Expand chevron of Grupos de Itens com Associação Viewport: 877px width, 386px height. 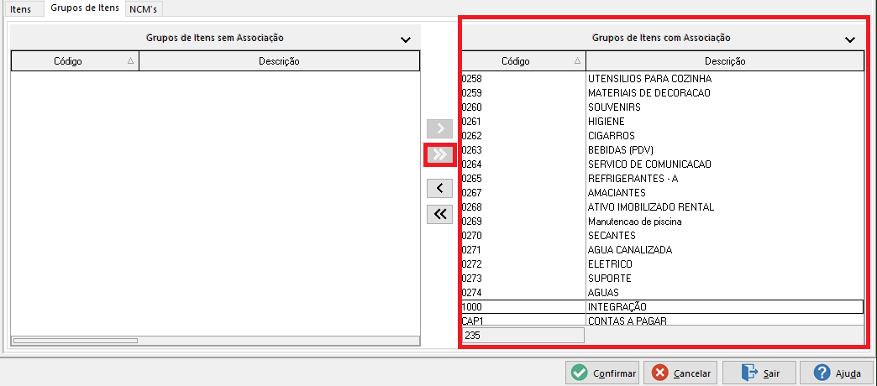click(850, 39)
